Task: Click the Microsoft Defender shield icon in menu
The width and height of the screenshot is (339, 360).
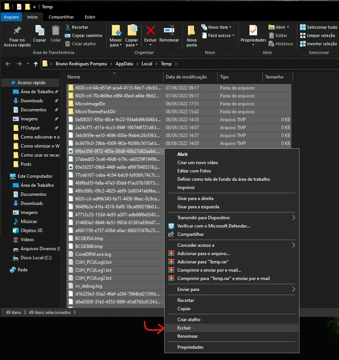Action: click(171, 226)
